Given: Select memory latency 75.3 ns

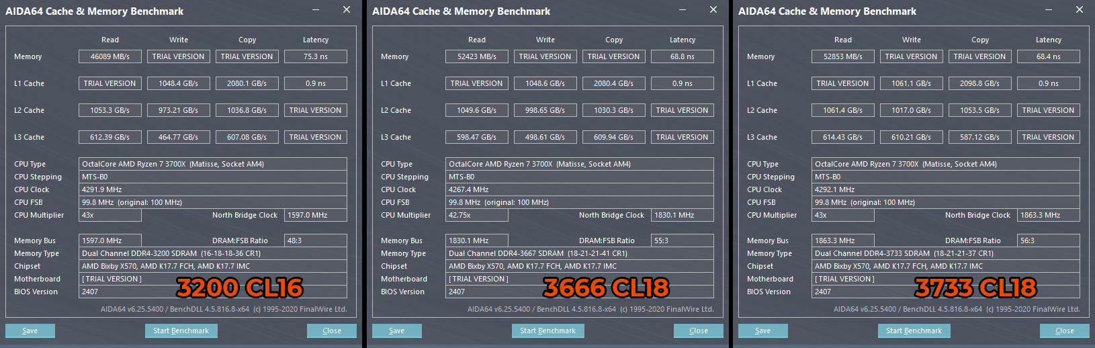Looking at the screenshot, I should 316,56.
